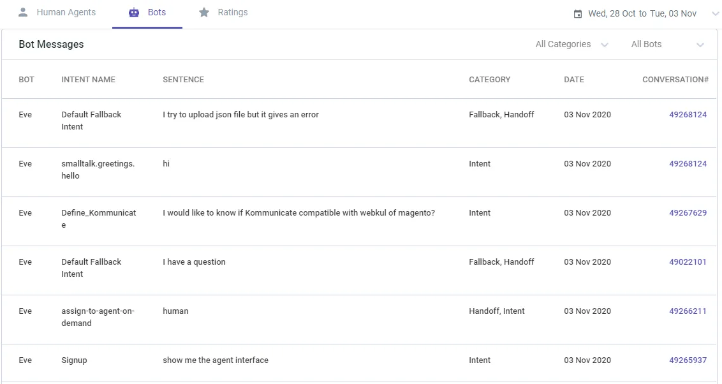The height and width of the screenshot is (384, 722).
Task: Select the 'I have a question' row
Action: point(194,262)
